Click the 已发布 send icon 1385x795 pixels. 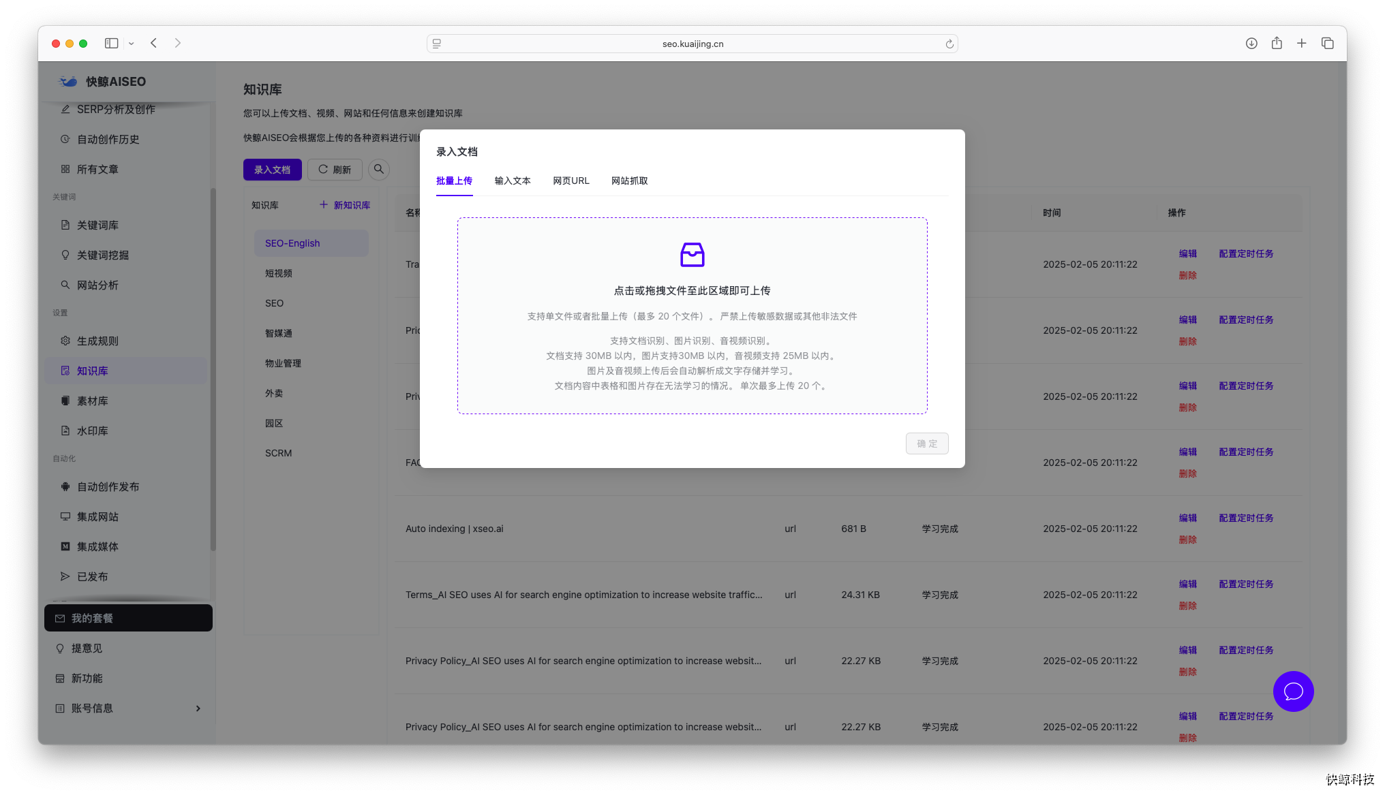65,576
